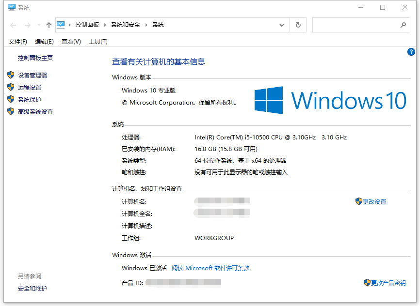Viewport: 420px width, 306px height.
Task: Click shield icon beside 更改设置
Action: (x=359, y=201)
